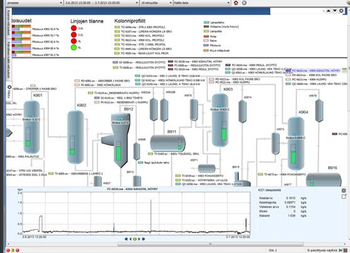The width and height of the screenshot is (350, 253).
Task: Click the first red alarm icon in status bar
Action: [8, 250]
